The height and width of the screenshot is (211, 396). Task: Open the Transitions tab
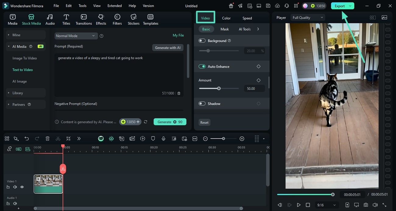coord(84,19)
